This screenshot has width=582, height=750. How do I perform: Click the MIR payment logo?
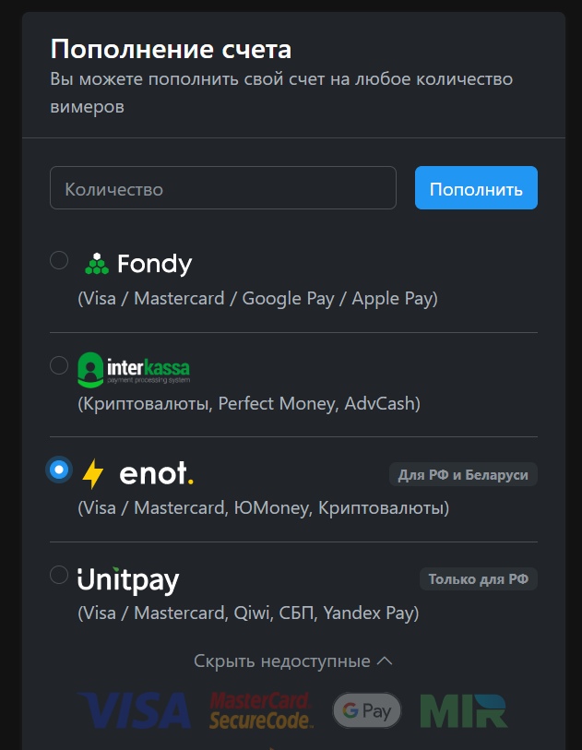(x=463, y=710)
